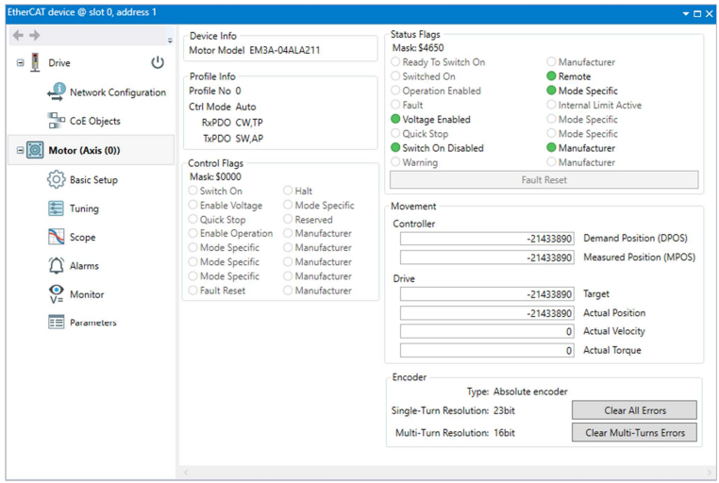This screenshot has width=719, height=483.
Task: Open the CoE Objects icon
Action: (56, 121)
